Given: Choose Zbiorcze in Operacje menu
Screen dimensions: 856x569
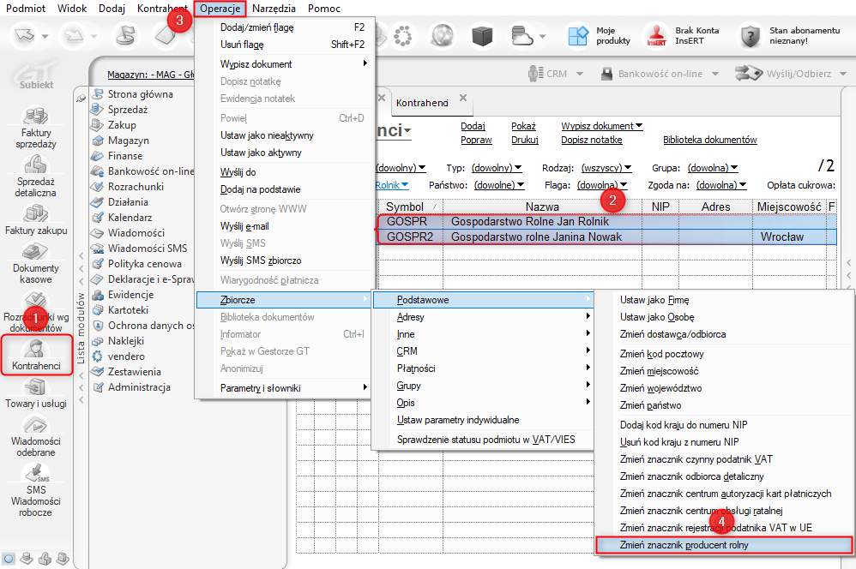Looking at the screenshot, I should click(x=283, y=300).
